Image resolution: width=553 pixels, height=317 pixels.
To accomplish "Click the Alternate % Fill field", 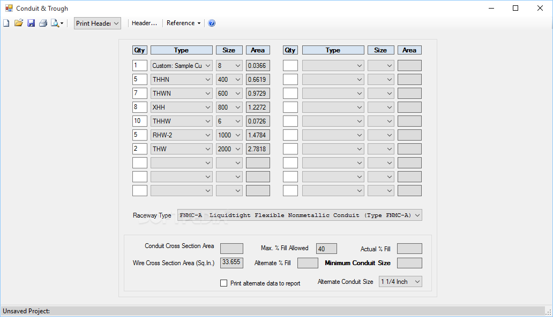I will 308,263.
